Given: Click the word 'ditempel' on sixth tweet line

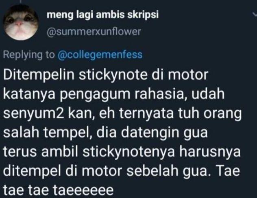Looking at the screenshot, I should (33, 171).
